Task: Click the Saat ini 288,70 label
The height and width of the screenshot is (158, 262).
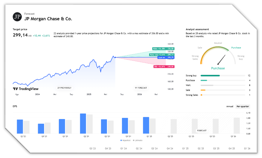Action: click(x=166, y=57)
